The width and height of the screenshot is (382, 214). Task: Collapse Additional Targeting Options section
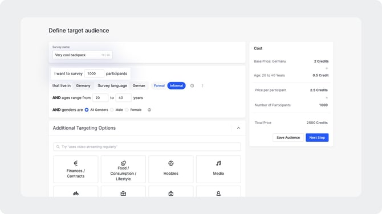(238, 128)
